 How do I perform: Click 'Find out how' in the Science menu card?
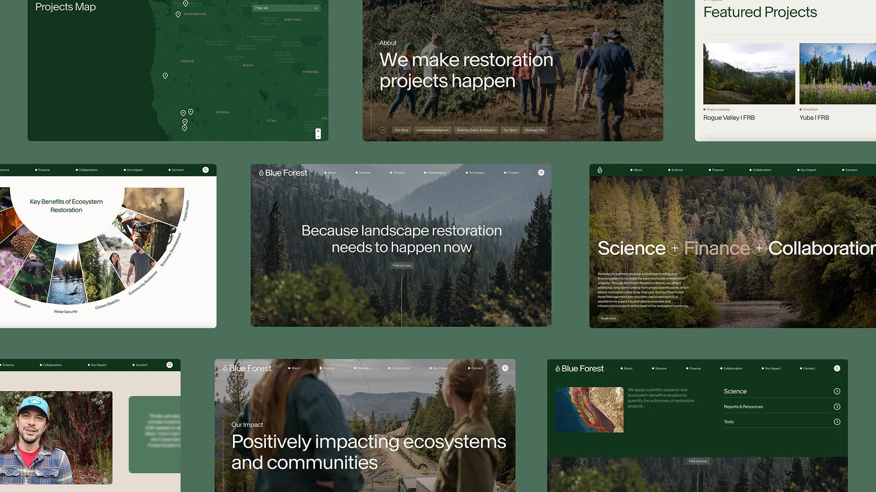698,461
